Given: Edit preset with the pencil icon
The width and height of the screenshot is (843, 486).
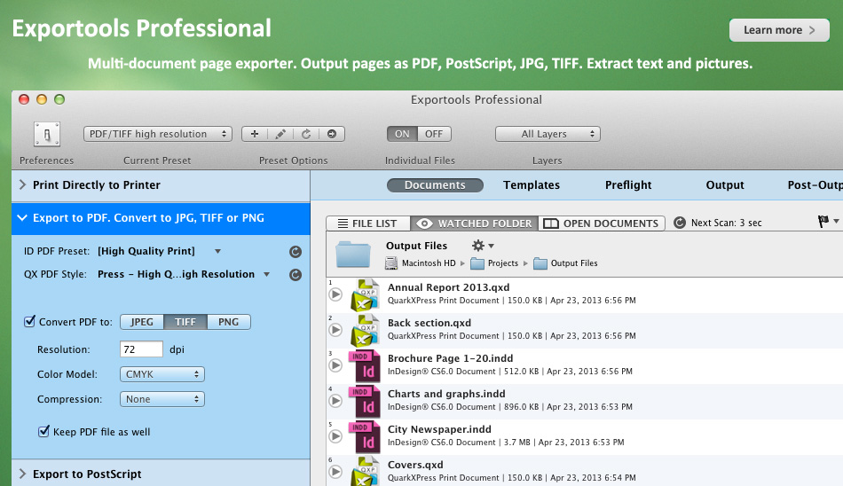Looking at the screenshot, I should click(x=280, y=134).
